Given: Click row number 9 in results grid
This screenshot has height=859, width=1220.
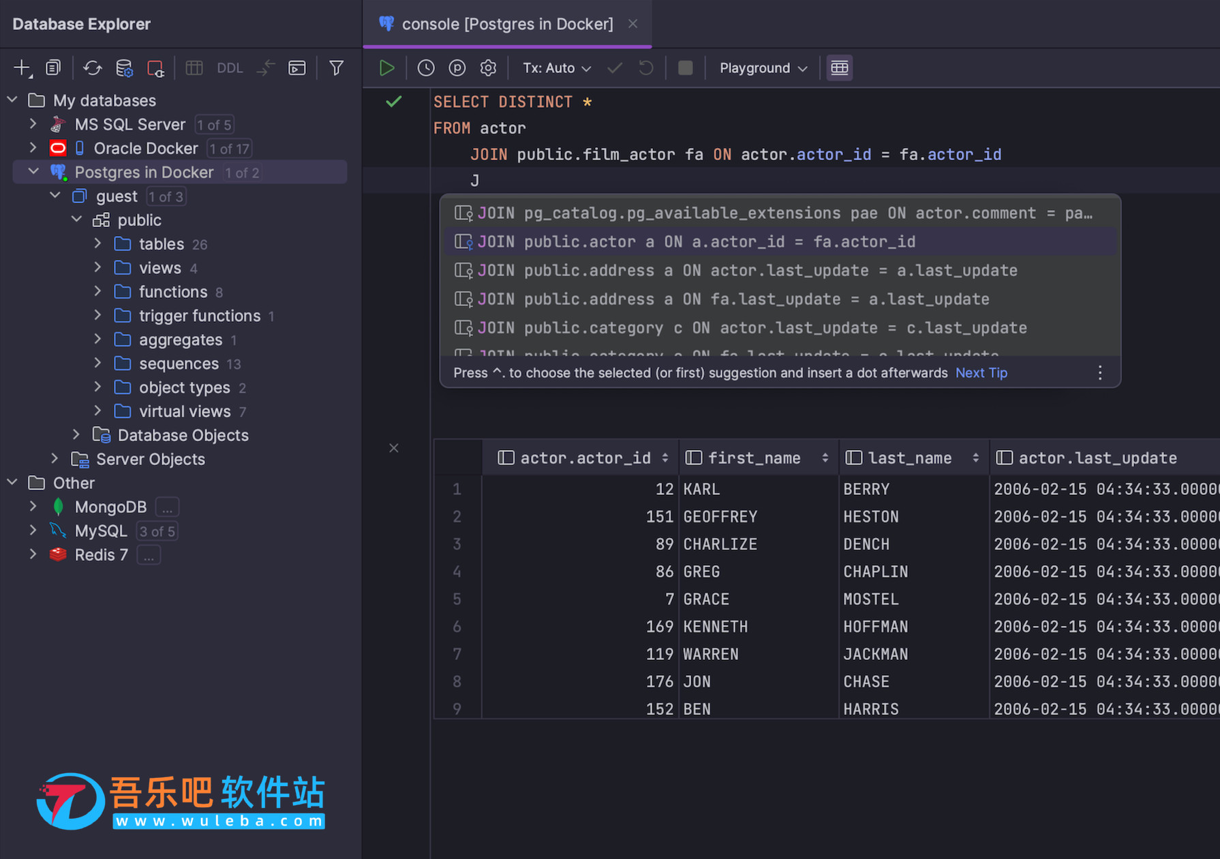Looking at the screenshot, I should pyautogui.click(x=457, y=709).
